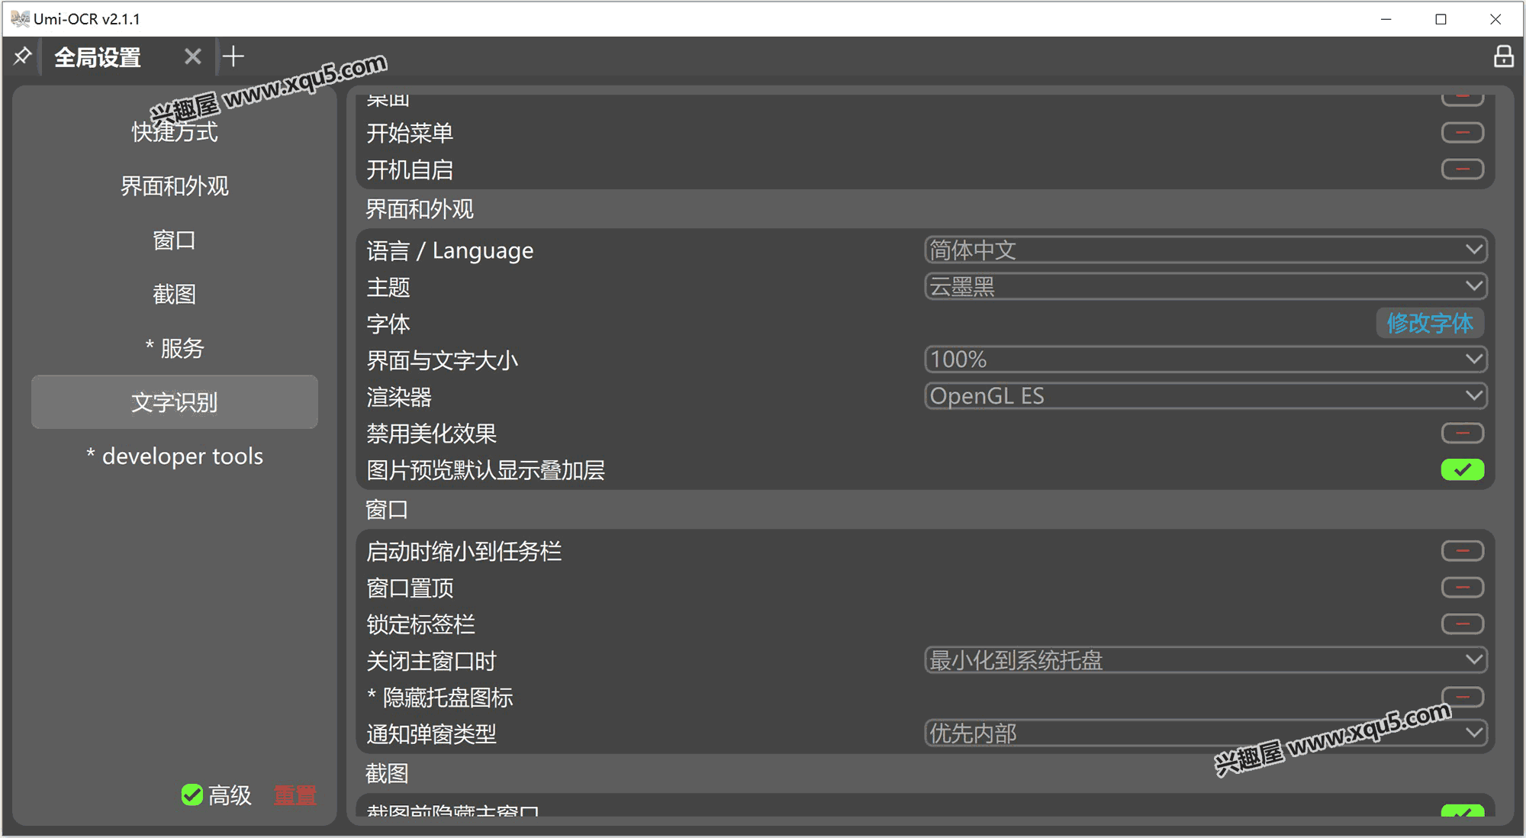Click the 窗口 sidebar icon
The image size is (1526, 838).
(175, 238)
